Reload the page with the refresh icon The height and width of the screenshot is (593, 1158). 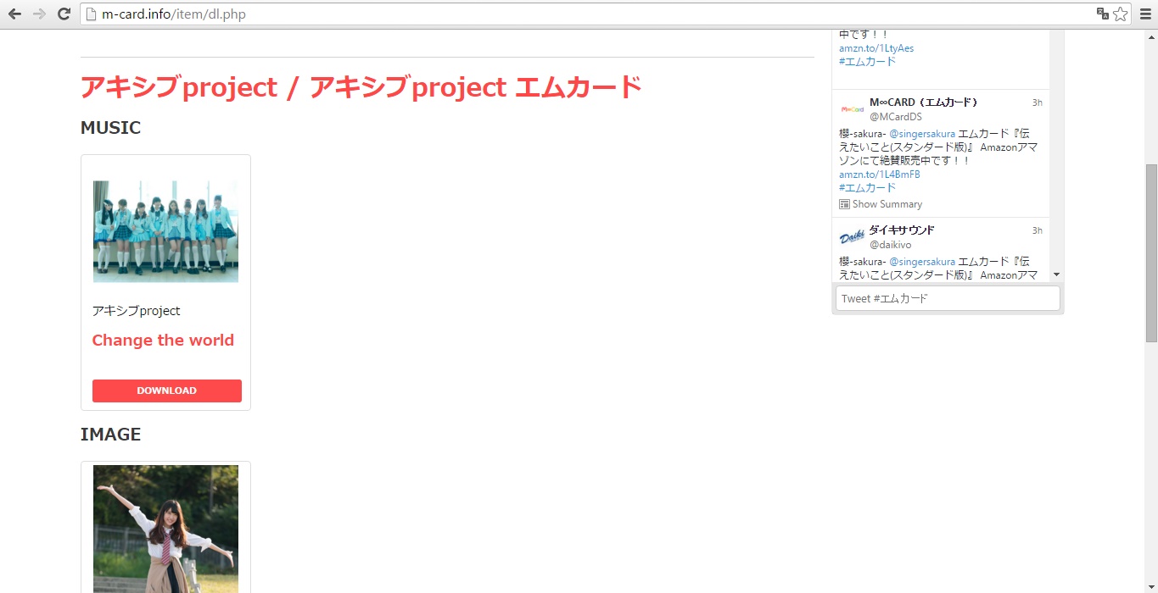point(64,14)
